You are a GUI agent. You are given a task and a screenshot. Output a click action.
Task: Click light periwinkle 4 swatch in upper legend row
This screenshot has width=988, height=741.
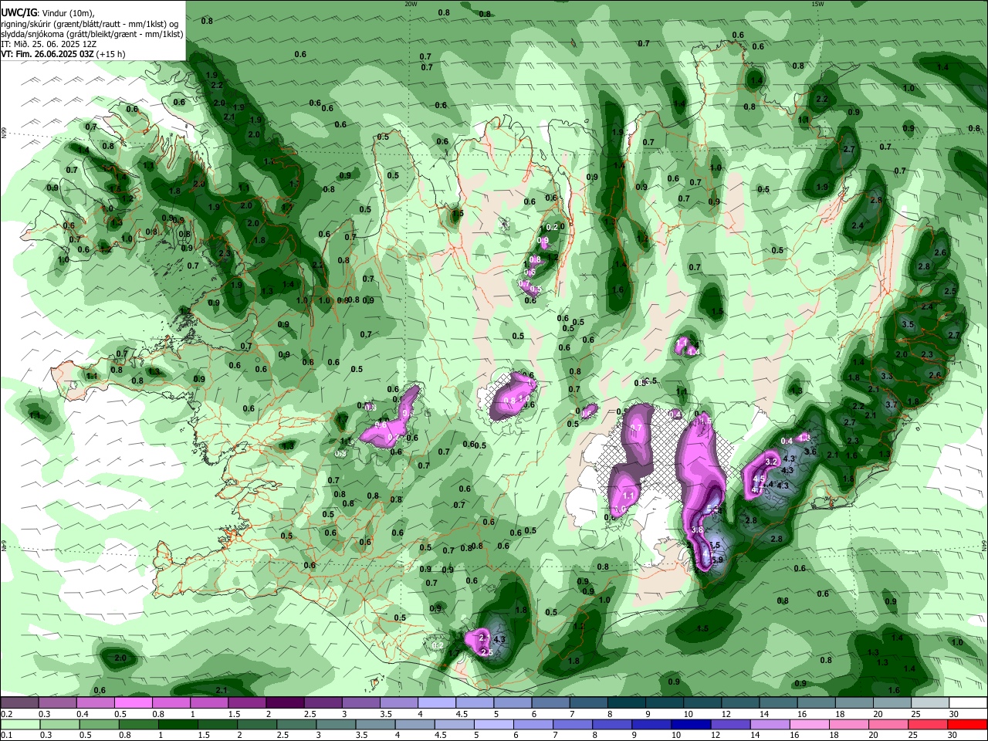[x=435, y=702]
